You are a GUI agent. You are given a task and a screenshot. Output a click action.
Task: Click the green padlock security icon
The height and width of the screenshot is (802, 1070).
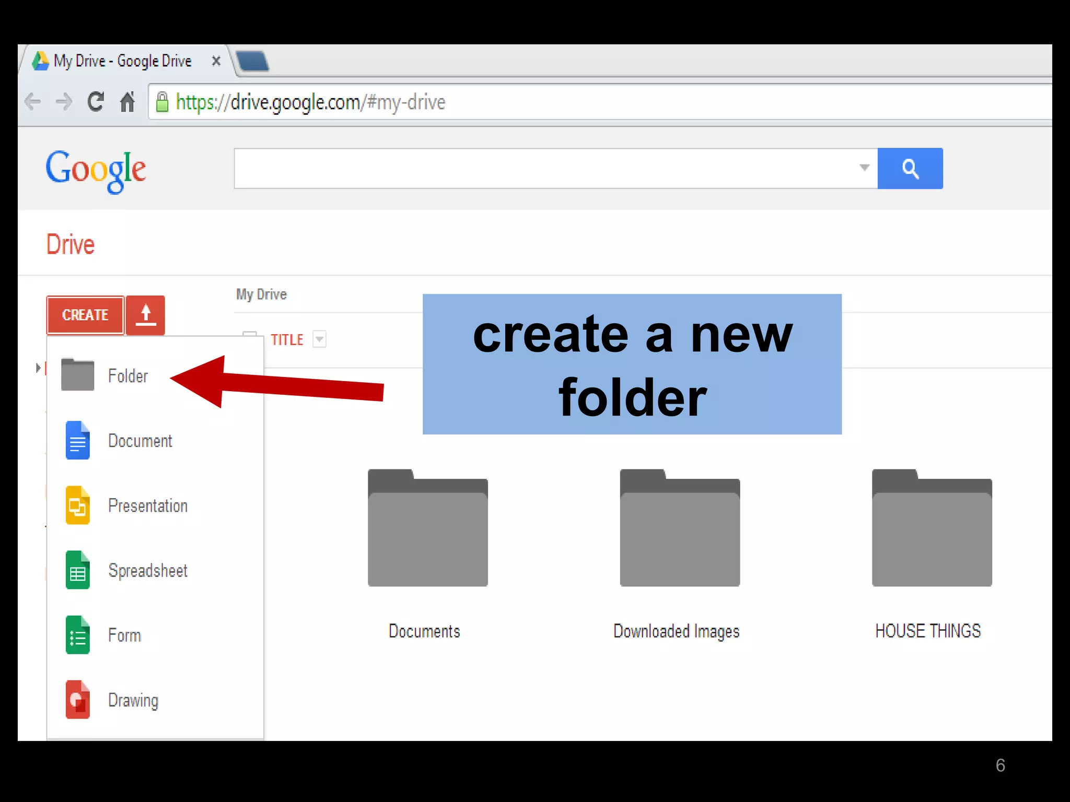(x=162, y=102)
